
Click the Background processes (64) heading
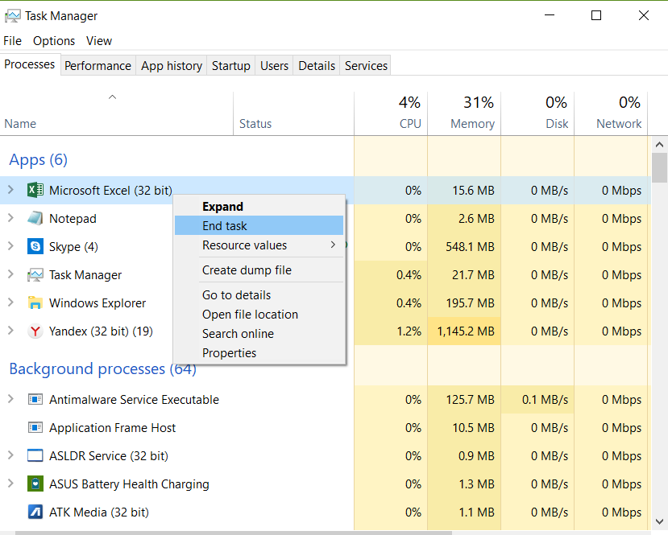point(102,368)
